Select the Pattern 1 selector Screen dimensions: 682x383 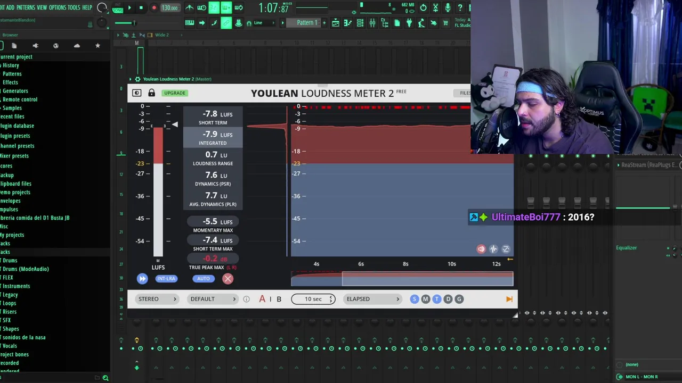click(x=306, y=23)
